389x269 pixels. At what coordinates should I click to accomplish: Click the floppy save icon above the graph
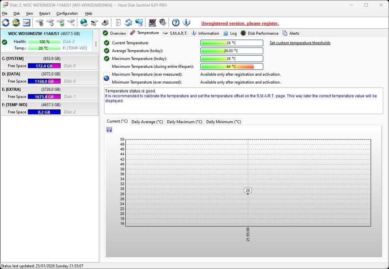(109, 130)
